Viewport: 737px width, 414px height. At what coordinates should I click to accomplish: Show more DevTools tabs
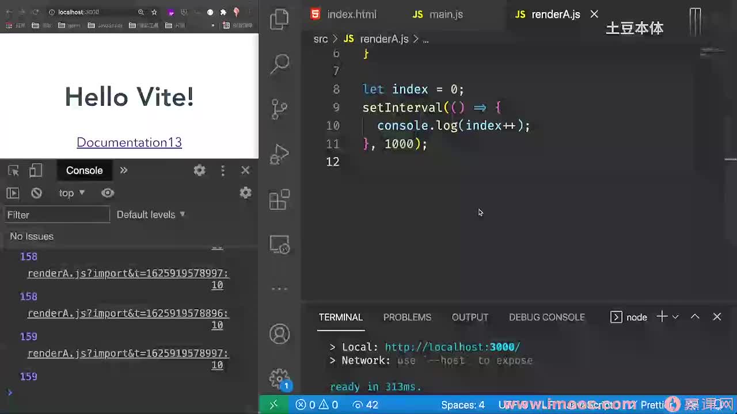point(123,170)
